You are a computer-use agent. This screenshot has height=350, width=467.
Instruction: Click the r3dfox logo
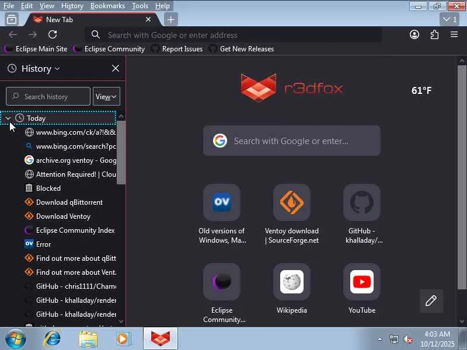[x=291, y=88]
